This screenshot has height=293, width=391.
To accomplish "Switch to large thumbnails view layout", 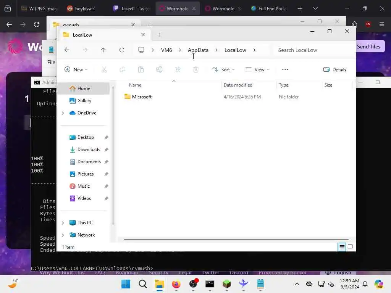I will [350, 247].
